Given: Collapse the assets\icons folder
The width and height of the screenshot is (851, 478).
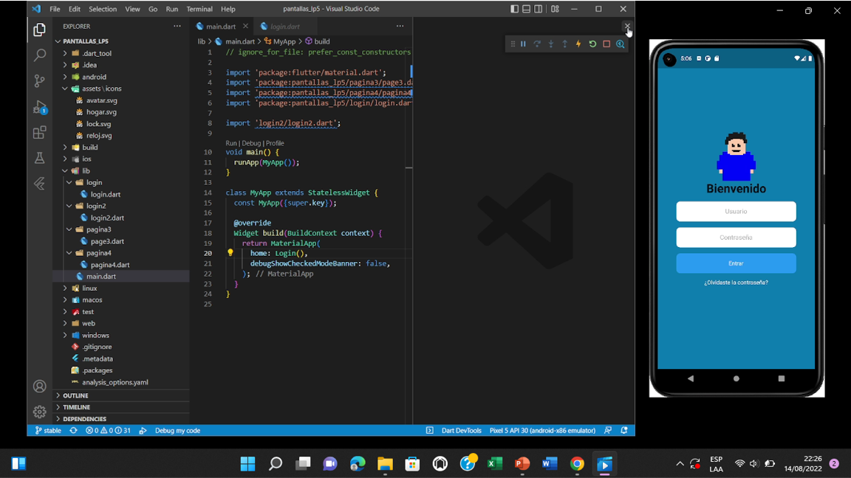Looking at the screenshot, I should (x=65, y=89).
